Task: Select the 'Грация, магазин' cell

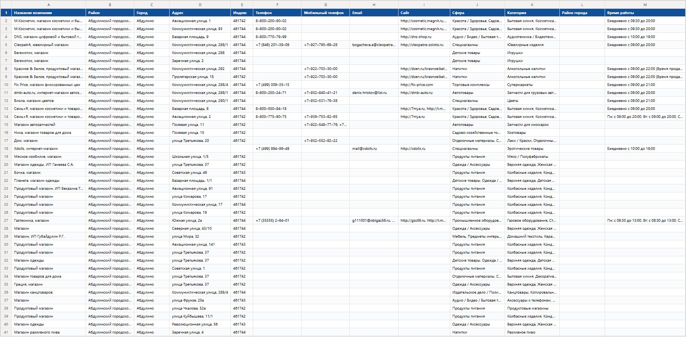Action: click(49, 284)
